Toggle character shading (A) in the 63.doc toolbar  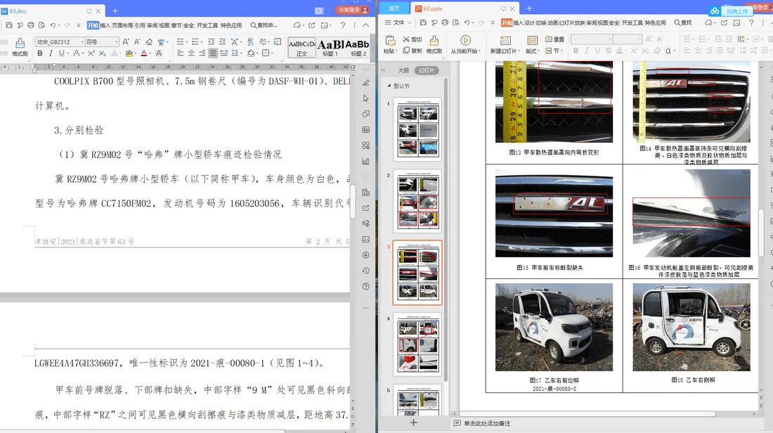[x=159, y=53]
